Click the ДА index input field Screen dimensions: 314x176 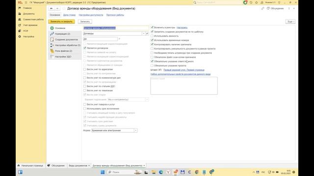[100, 39]
